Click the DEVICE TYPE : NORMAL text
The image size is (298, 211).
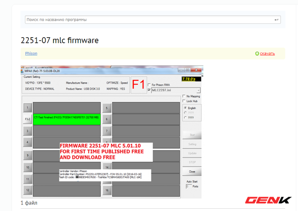[40, 89]
